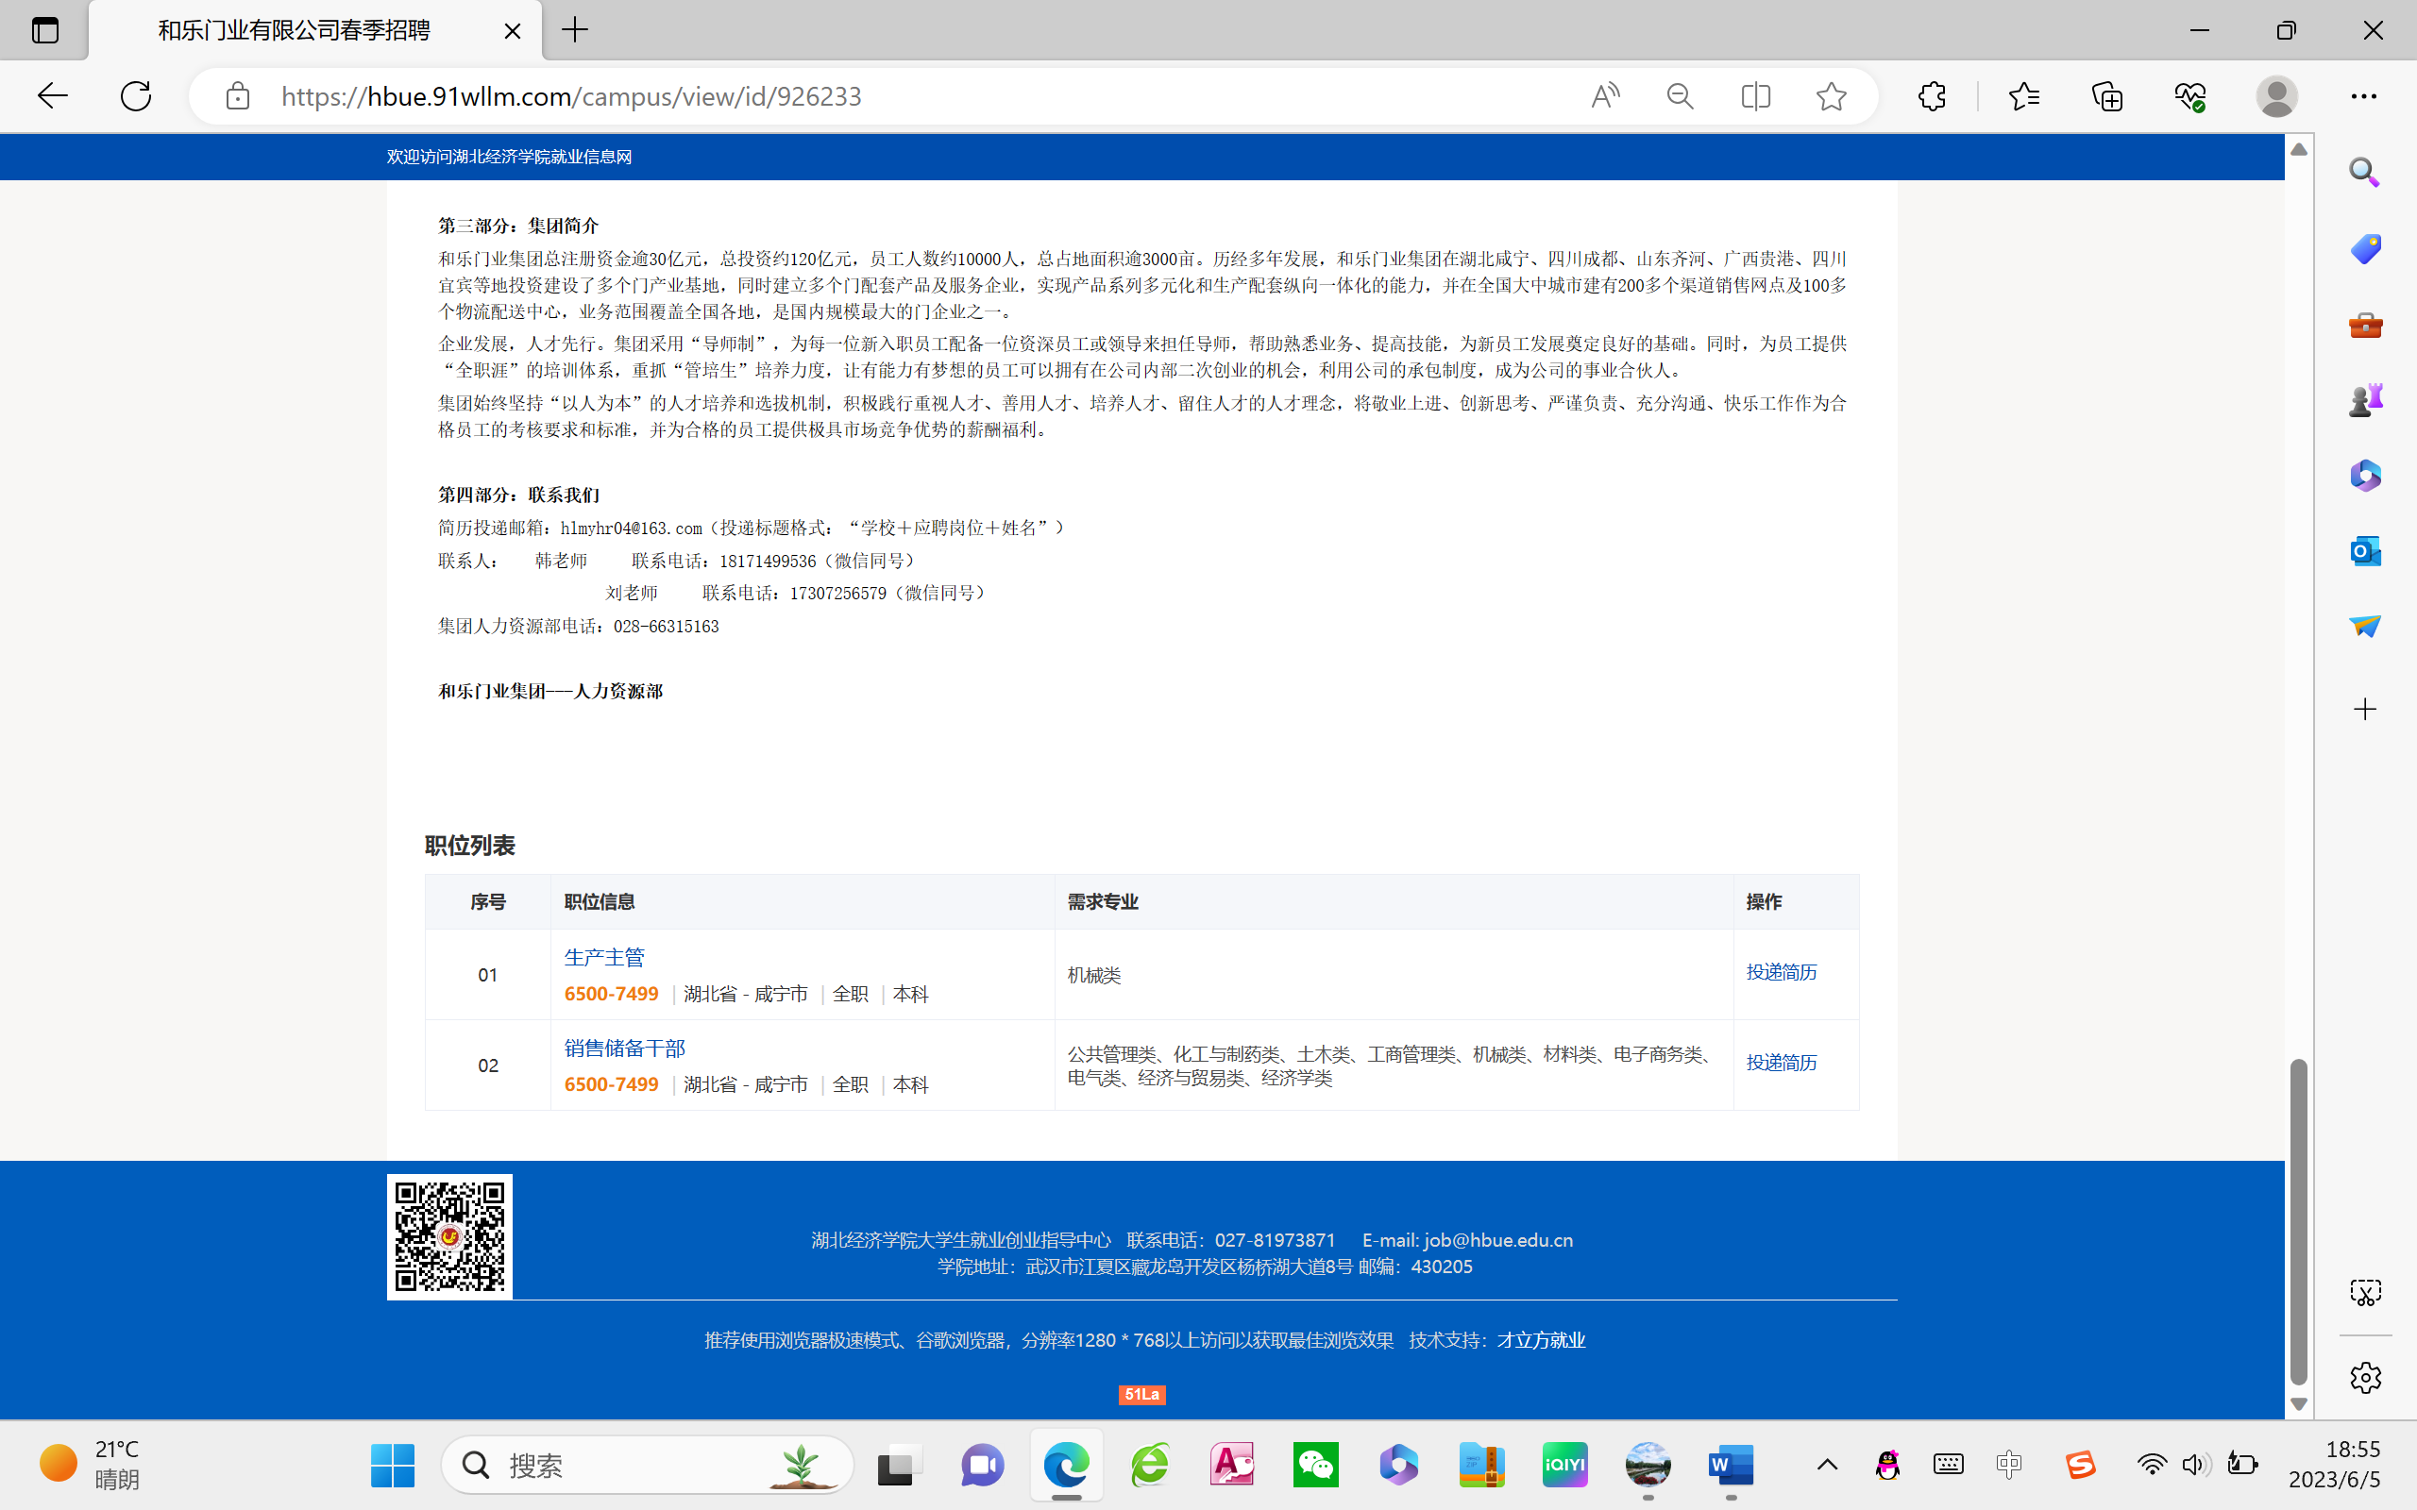This screenshot has width=2417, height=1510.
Task: Open Settings and more ellipsis menu
Action: 2363,96
